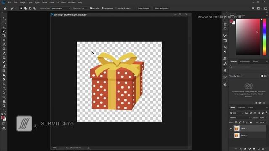Select the Pen tool
Viewport: 269px width, 151px height.
click(x=4, y=84)
